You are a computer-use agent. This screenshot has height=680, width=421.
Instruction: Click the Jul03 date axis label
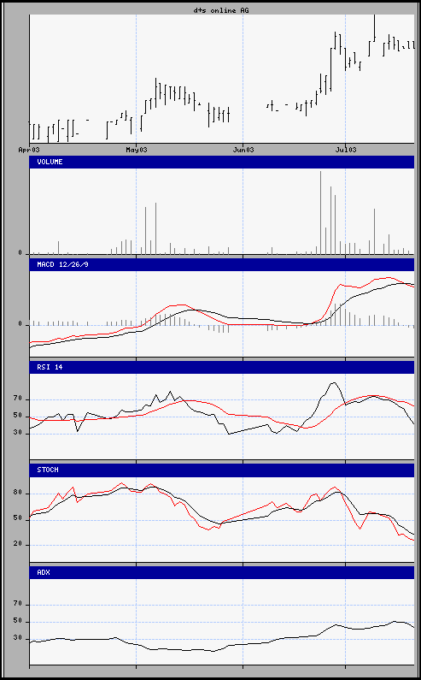[346, 150]
